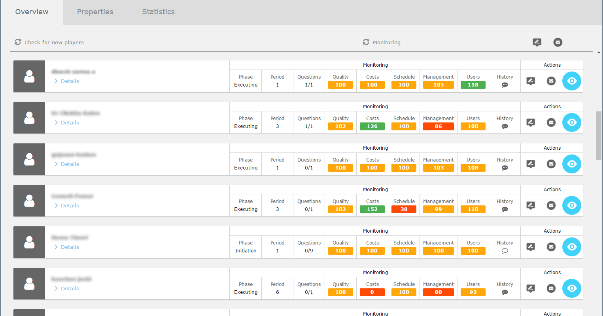
Task: Click the message icon in the Management 103 row
Action: [x=531, y=164]
